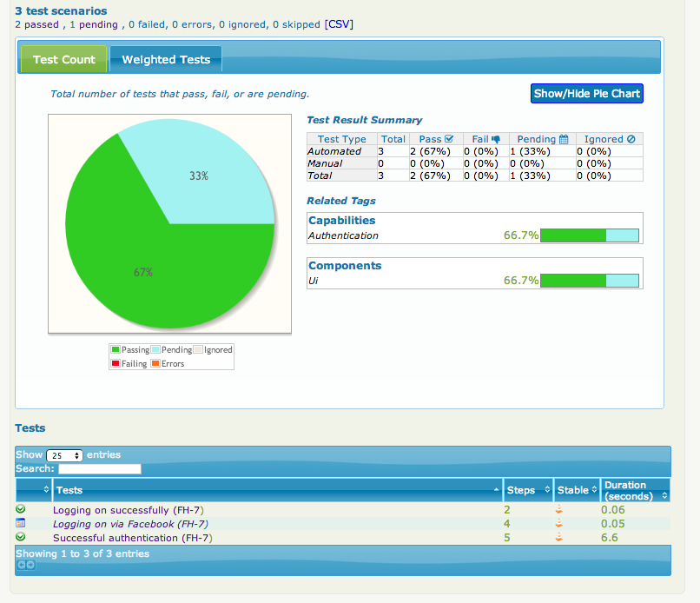Click the stability icon in the Successful authentication row

click(558, 539)
